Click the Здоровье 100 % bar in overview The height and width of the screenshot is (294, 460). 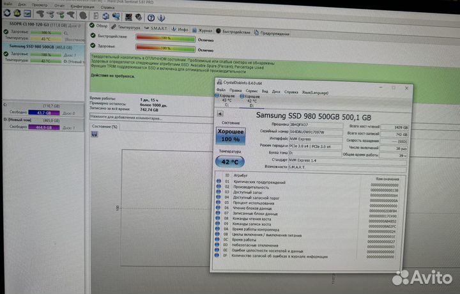click(165, 48)
